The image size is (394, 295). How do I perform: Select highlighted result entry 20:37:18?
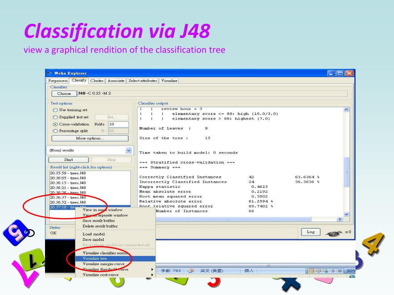coord(63,207)
